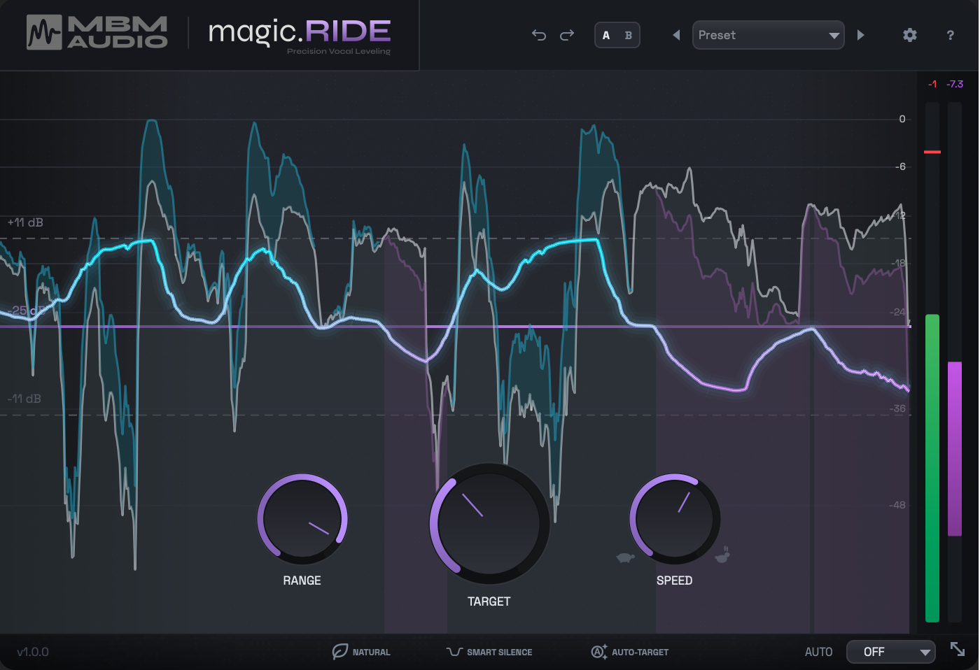Open the settings gear

tap(909, 34)
